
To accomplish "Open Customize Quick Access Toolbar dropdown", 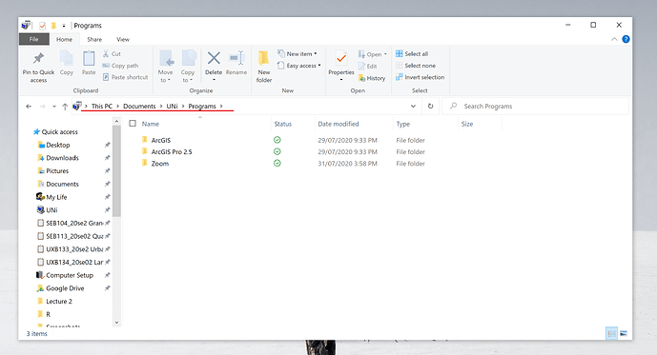I will click(x=64, y=26).
